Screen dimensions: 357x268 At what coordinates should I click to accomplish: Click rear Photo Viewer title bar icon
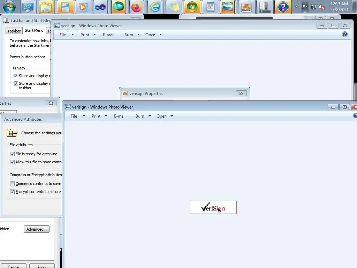coord(57,26)
